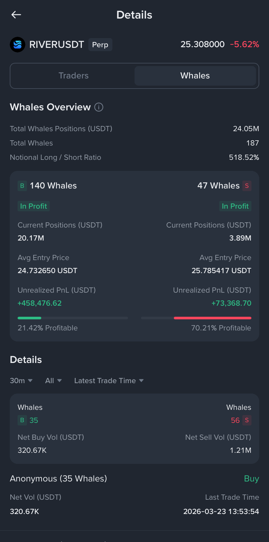
Task: Tap the B badge next to 35
Action: point(22,420)
